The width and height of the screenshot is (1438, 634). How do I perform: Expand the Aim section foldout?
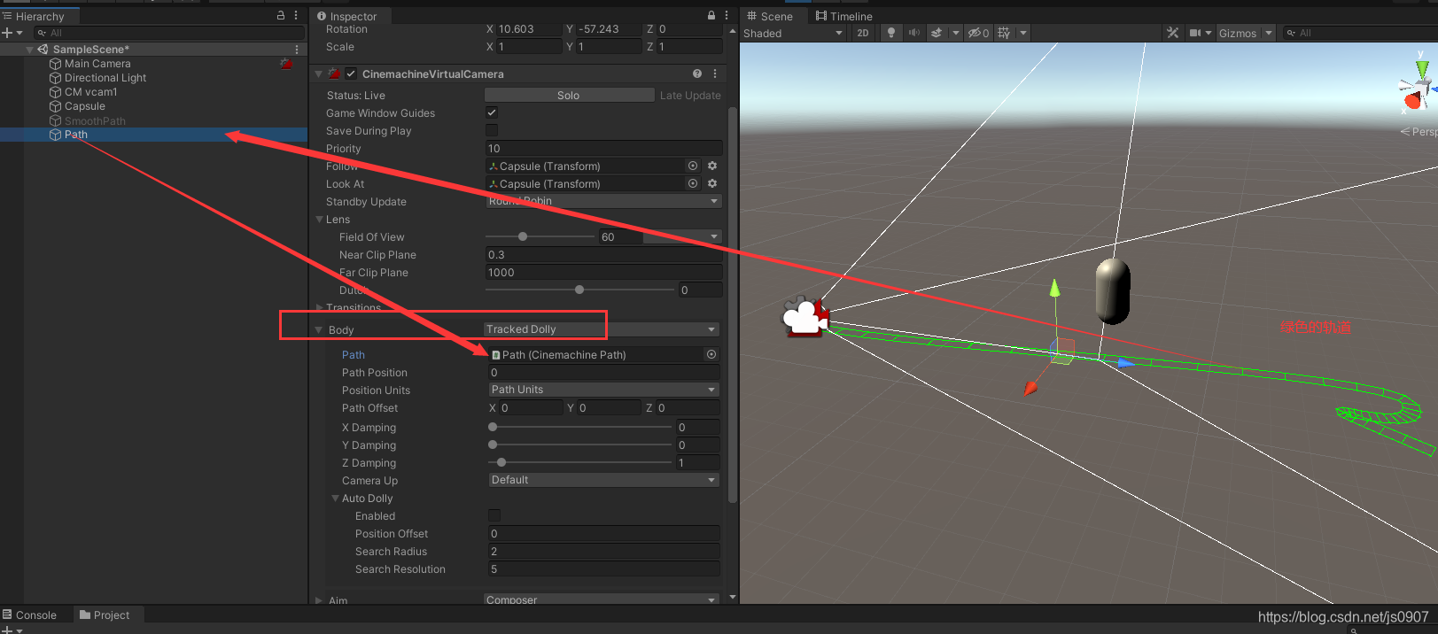point(319,599)
